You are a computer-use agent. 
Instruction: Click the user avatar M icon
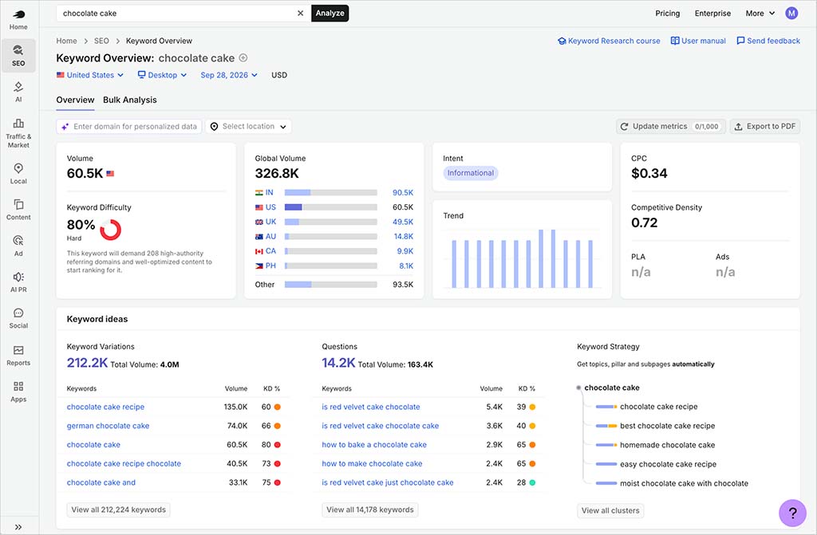(791, 13)
